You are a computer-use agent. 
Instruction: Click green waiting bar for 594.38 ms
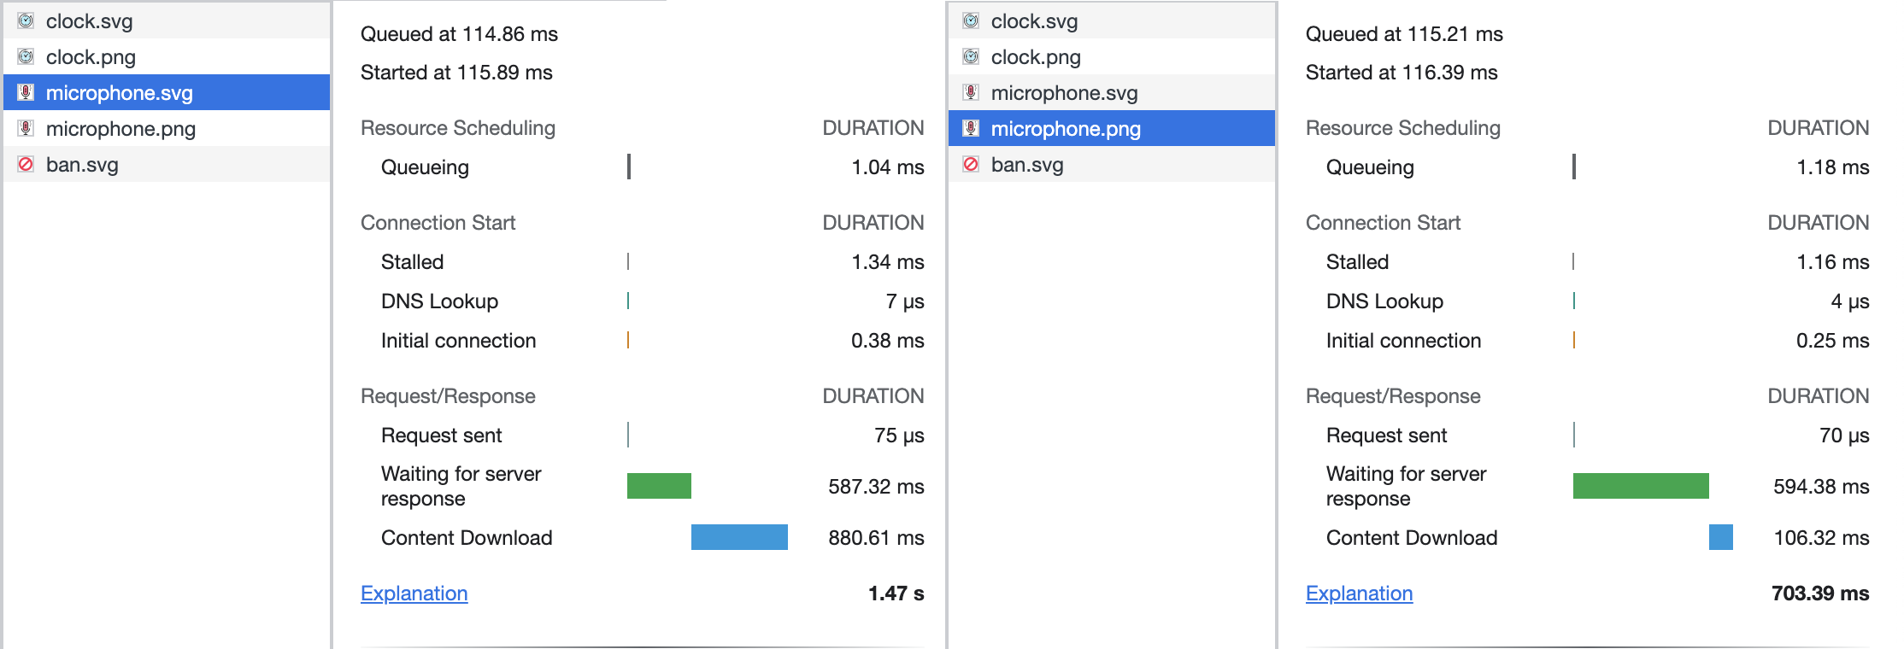[x=1641, y=486]
